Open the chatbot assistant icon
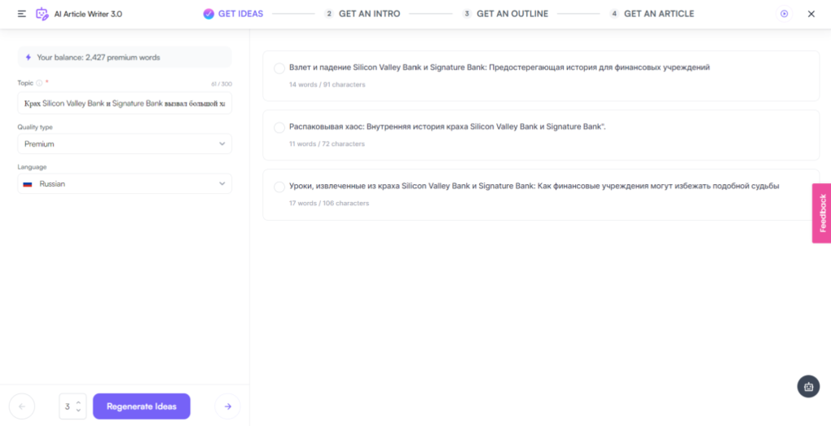Screen dimensions: 831x426 [x=807, y=386]
